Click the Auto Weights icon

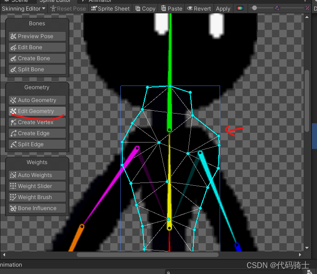click(x=13, y=175)
